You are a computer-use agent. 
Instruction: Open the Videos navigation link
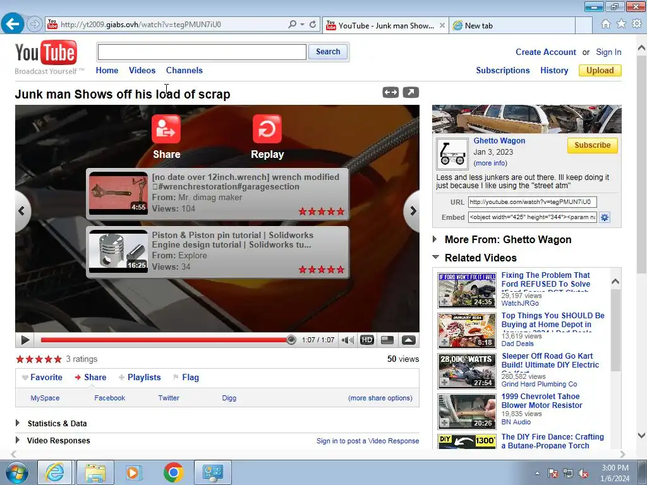click(x=142, y=70)
